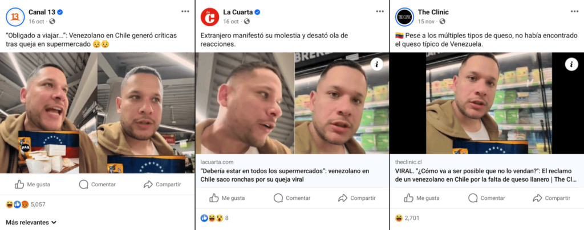
Task: Open Canal 13 supermarket video thumbnail
Action: click(97, 113)
